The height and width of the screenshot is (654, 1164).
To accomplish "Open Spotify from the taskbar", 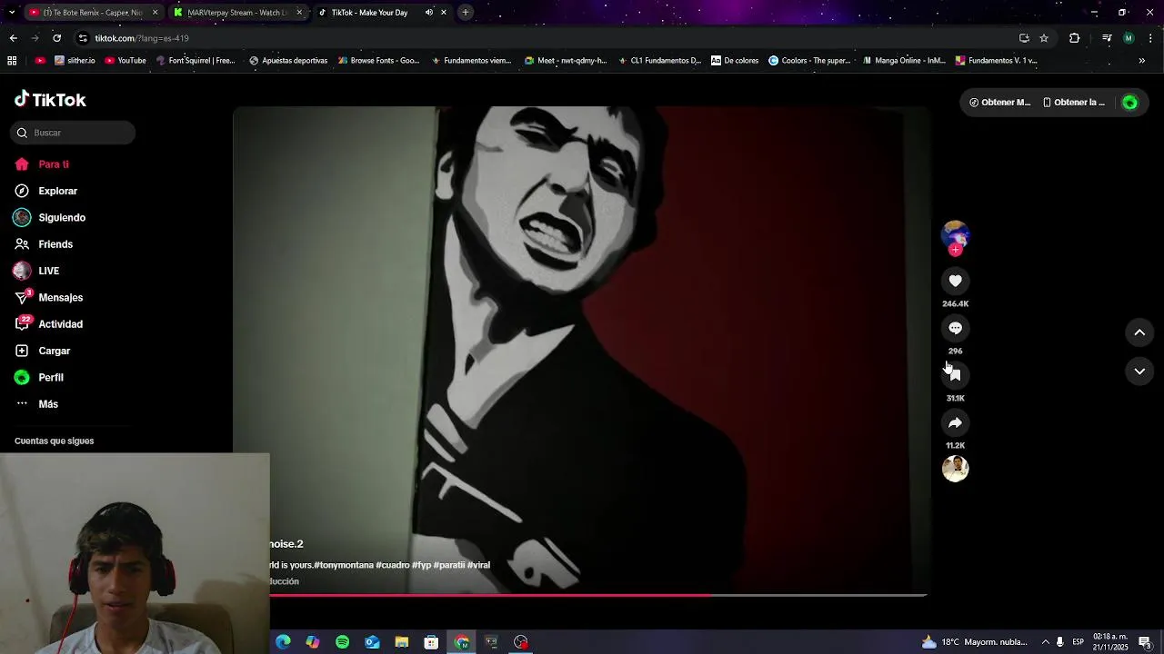I will [342, 642].
